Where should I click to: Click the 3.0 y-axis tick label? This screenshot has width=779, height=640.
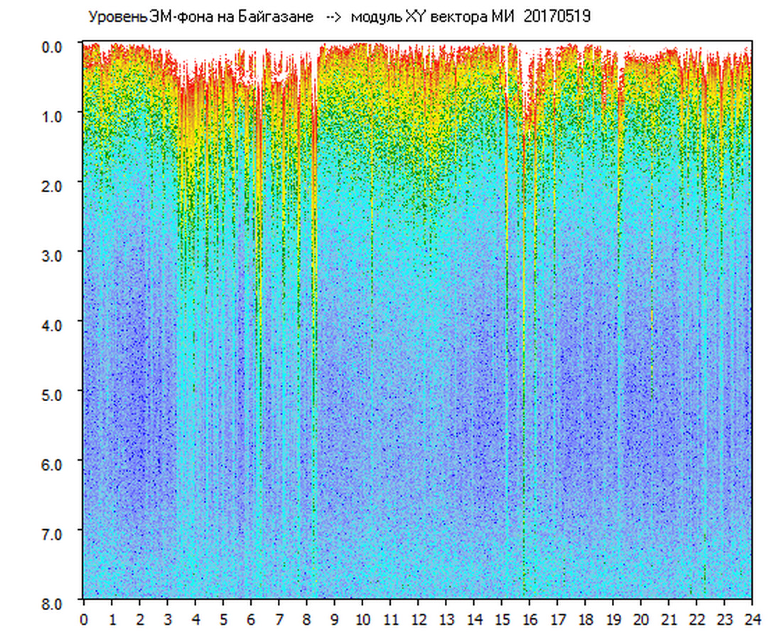(54, 255)
